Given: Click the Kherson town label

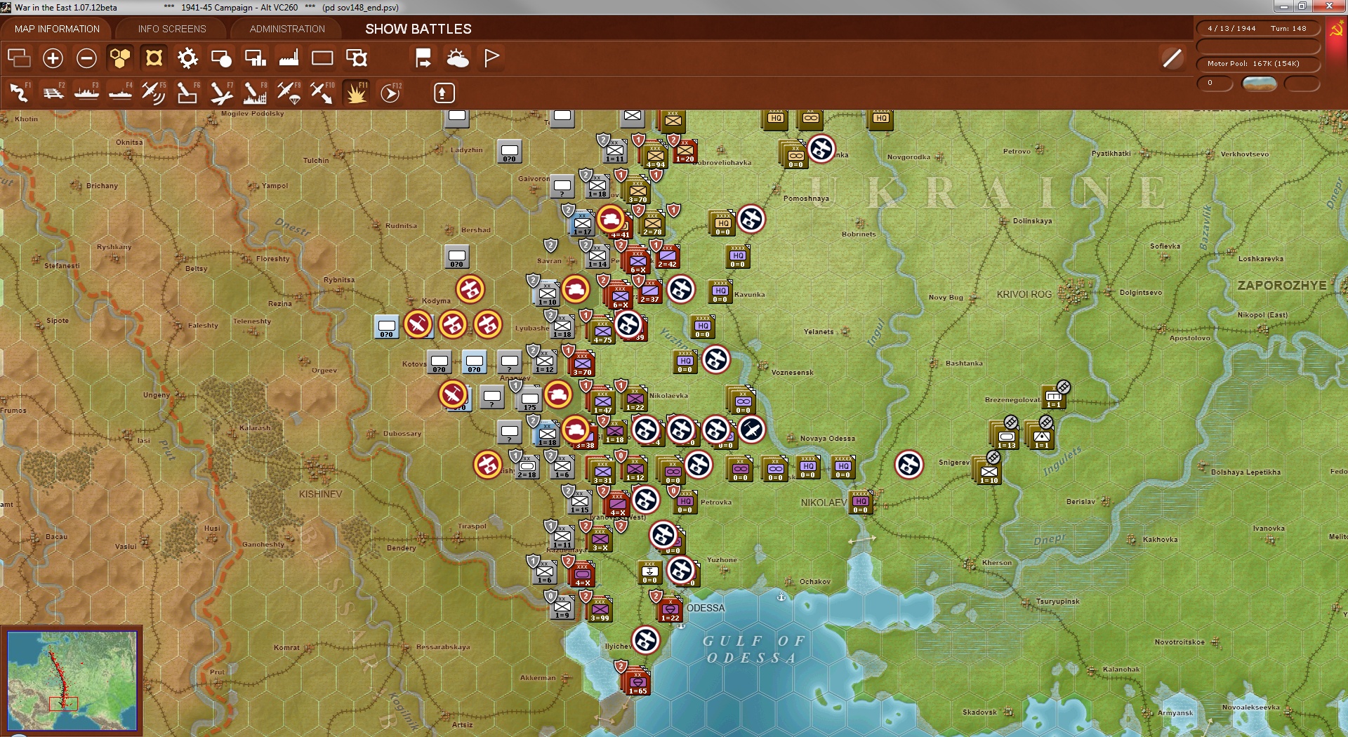Looking at the screenshot, I should 997,563.
